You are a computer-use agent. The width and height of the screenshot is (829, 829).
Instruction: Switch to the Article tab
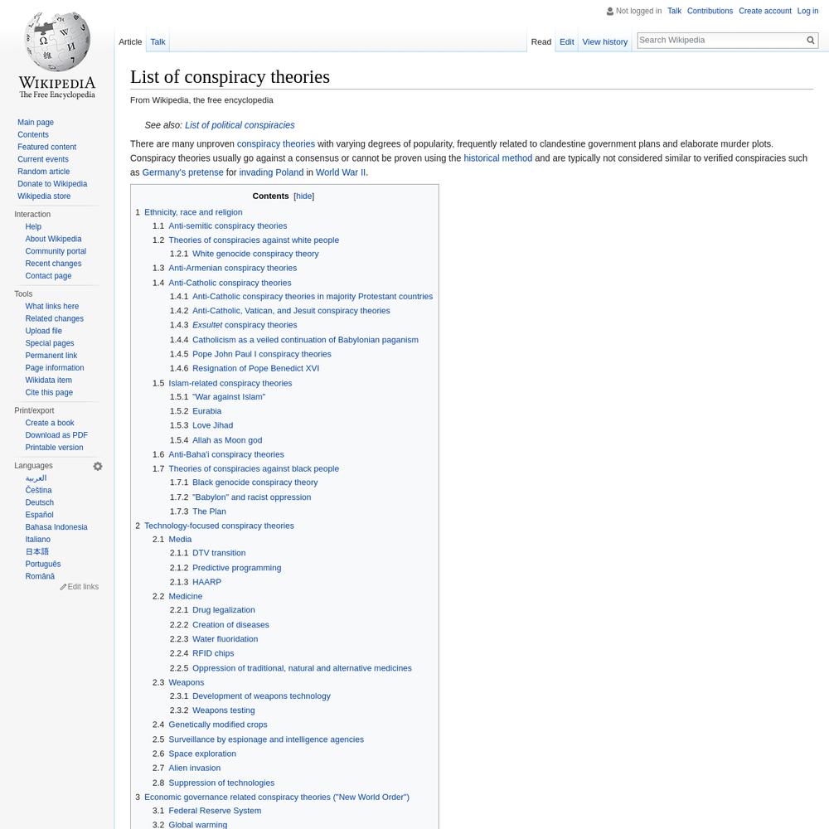tap(130, 41)
